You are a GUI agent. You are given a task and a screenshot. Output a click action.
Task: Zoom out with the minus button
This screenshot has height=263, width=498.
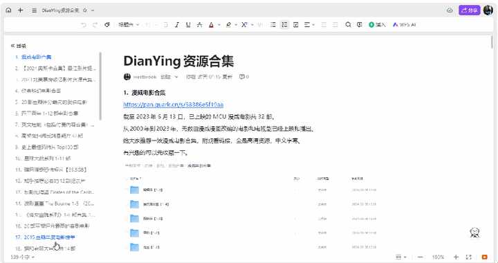click(x=421, y=257)
